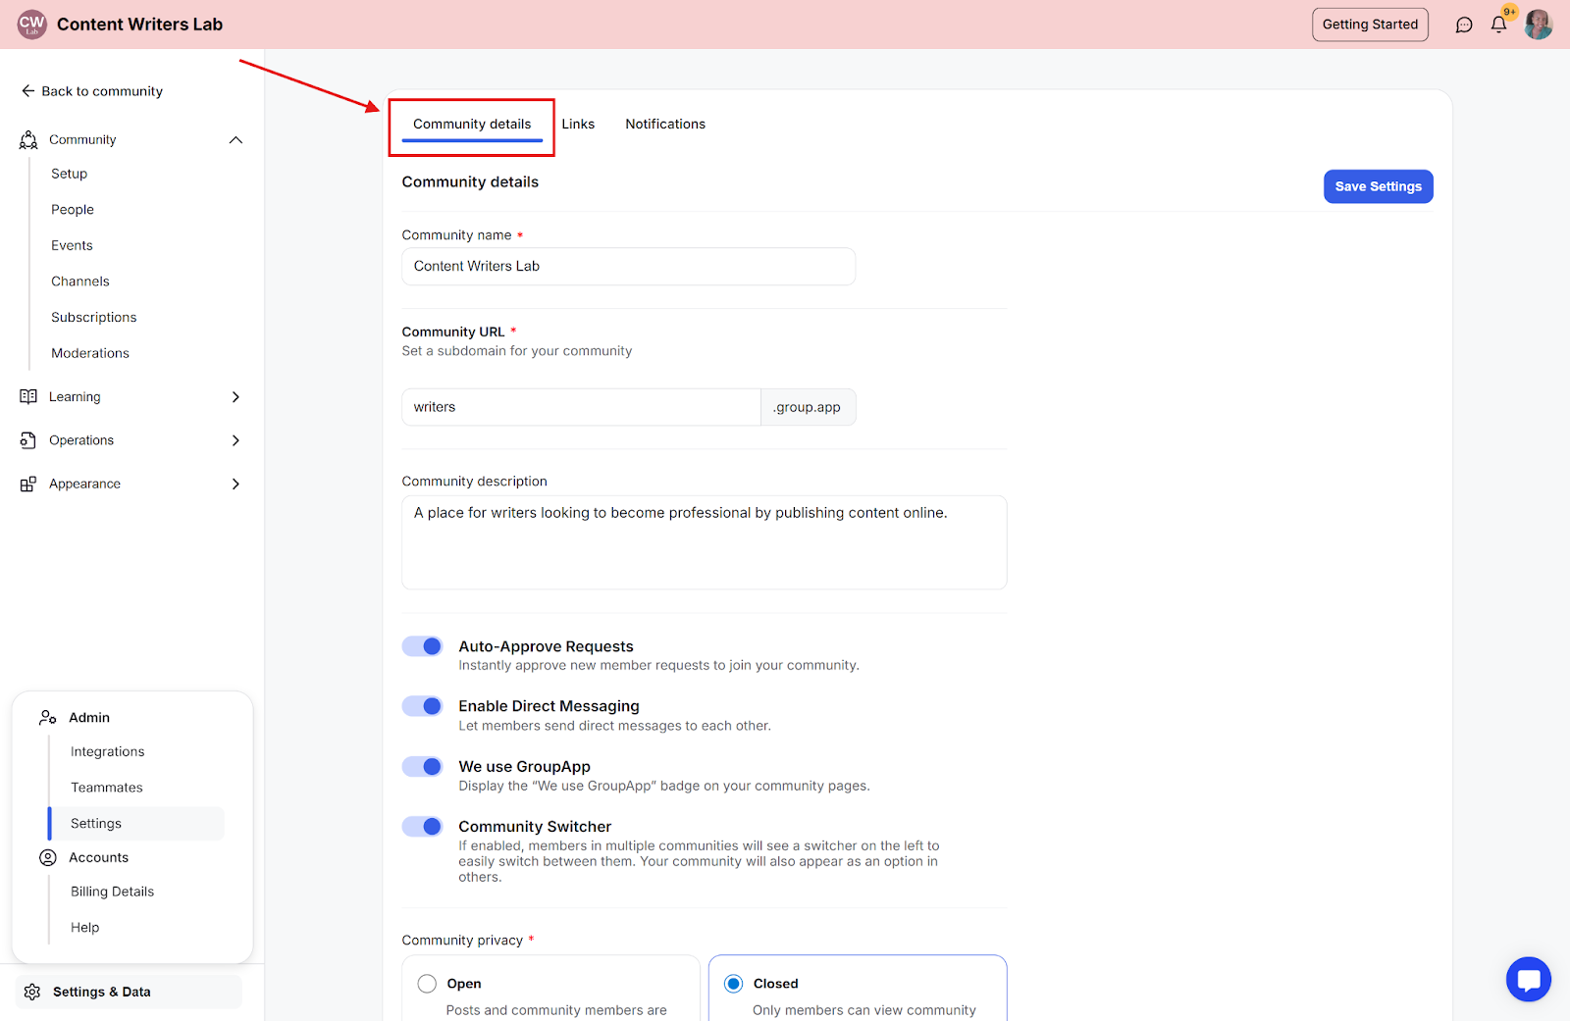
Task: Open Setup in the Community menu
Action: pyautogui.click(x=70, y=174)
